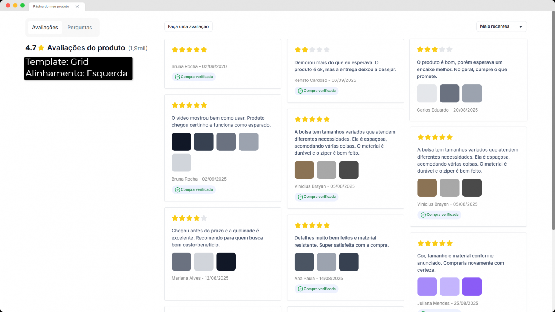Switch to the Avaliações tab
The image size is (555, 312).
tap(45, 28)
